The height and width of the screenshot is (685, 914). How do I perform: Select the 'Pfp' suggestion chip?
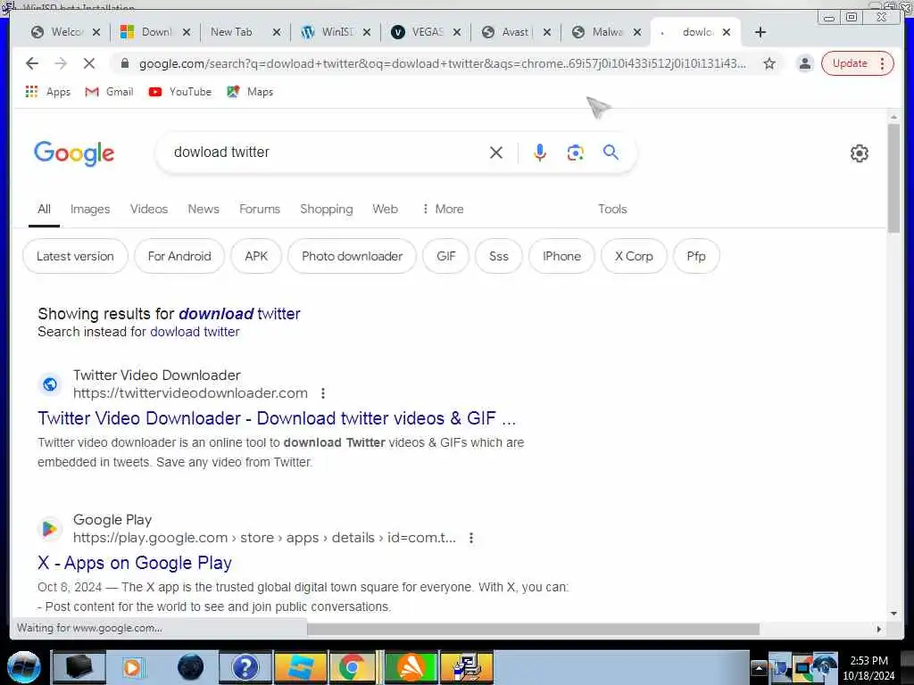click(696, 256)
